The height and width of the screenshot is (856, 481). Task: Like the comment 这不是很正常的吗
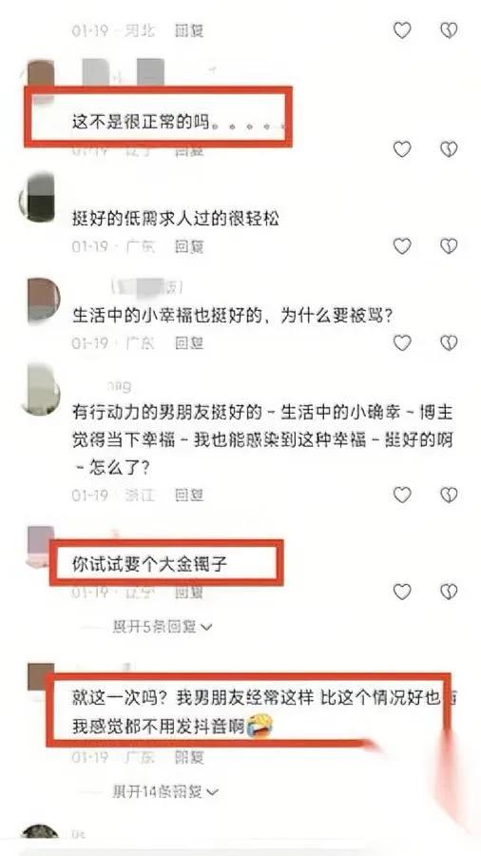click(x=402, y=149)
